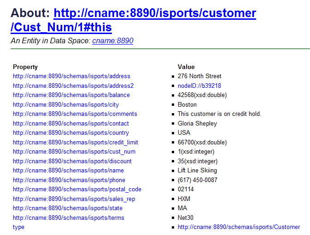This screenshot has width=310, height=235.
Task: Click the isports/address property link
Action: point(71,76)
